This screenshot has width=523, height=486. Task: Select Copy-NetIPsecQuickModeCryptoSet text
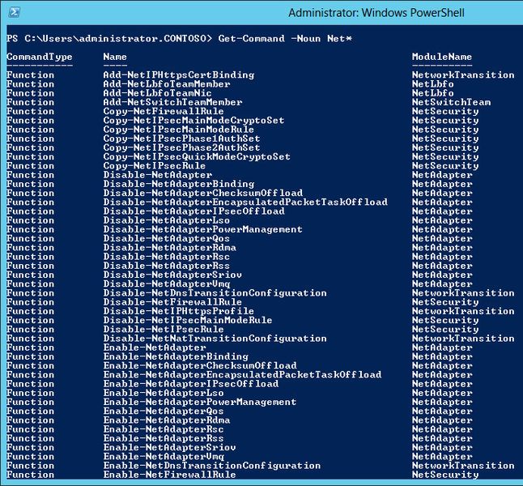(197, 156)
